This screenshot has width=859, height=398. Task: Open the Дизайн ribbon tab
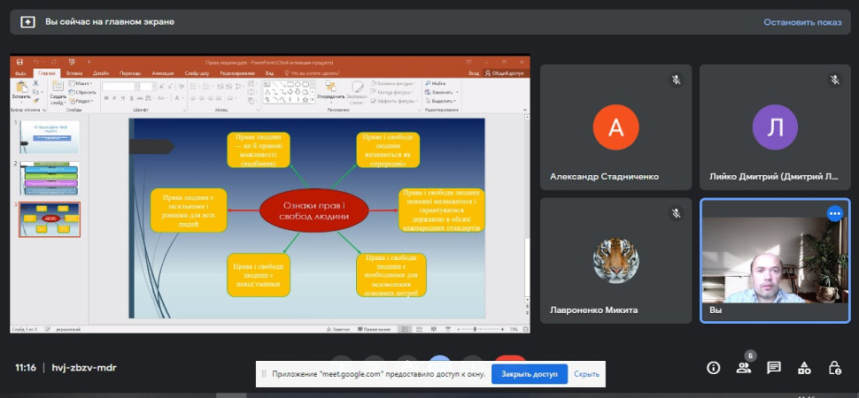(x=101, y=73)
